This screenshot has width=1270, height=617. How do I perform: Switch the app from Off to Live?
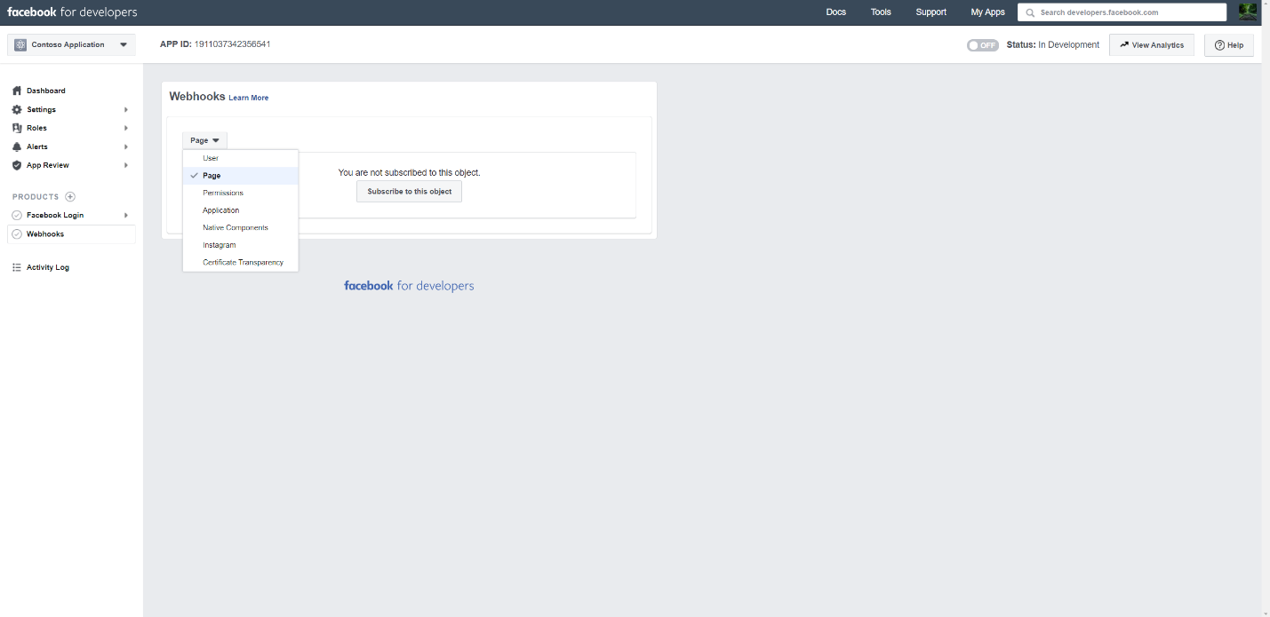tap(982, 44)
